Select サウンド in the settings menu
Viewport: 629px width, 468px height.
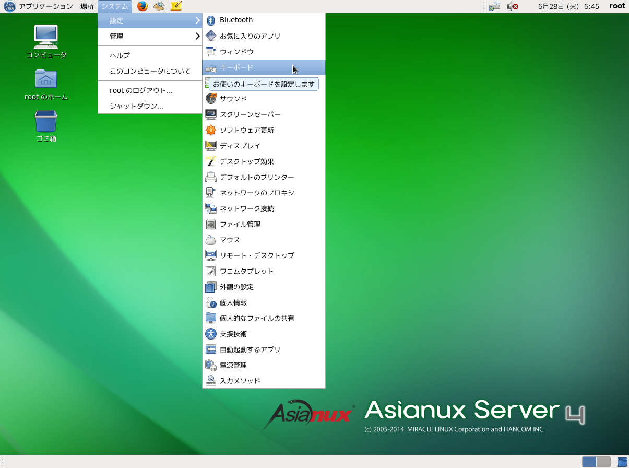coord(233,99)
